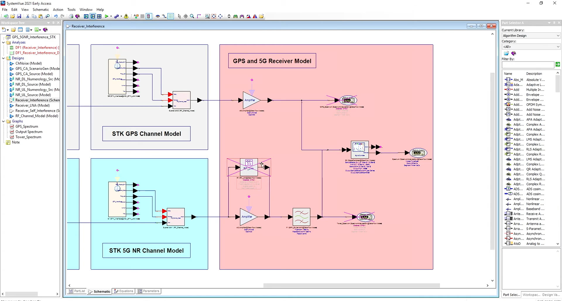Click the yellow warning triangle icon
The height and width of the screenshot is (301, 562).
[126, 16]
